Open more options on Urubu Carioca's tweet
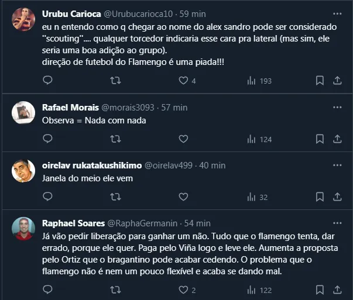This screenshot has height=300, width=353. click(x=337, y=13)
